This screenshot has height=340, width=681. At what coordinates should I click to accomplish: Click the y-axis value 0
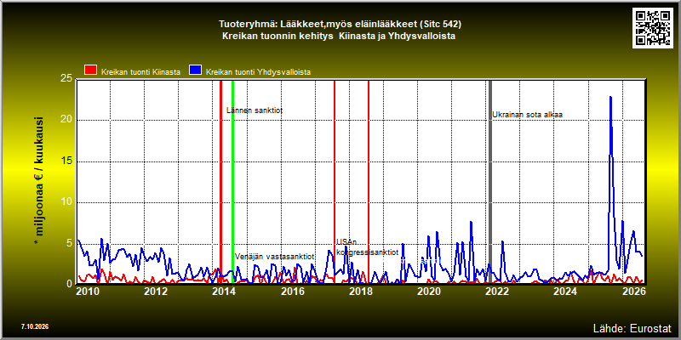pyautogui.click(x=70, y=284)
